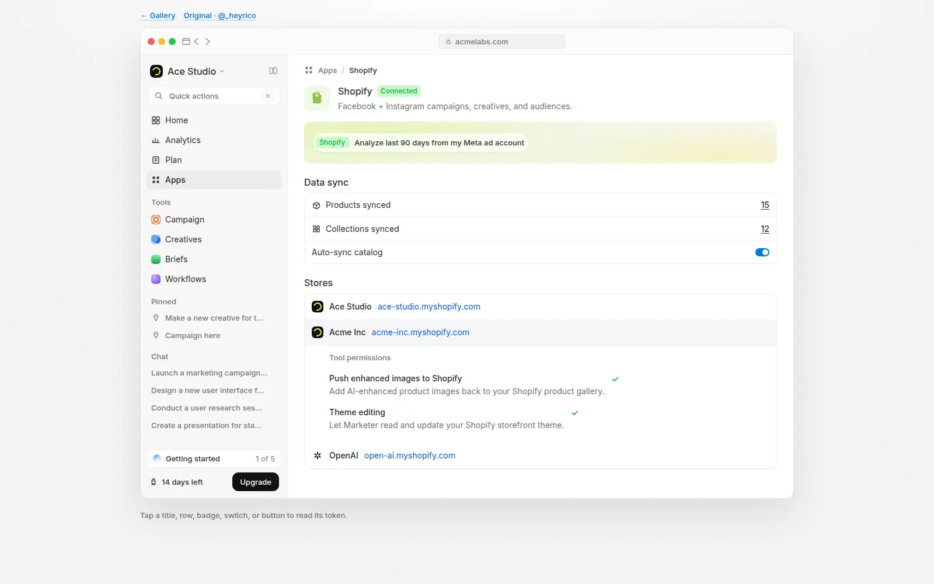Viewport: 934px width, 584px height.
Task: Collapse the Acme Inc store row
Action: 541,332
